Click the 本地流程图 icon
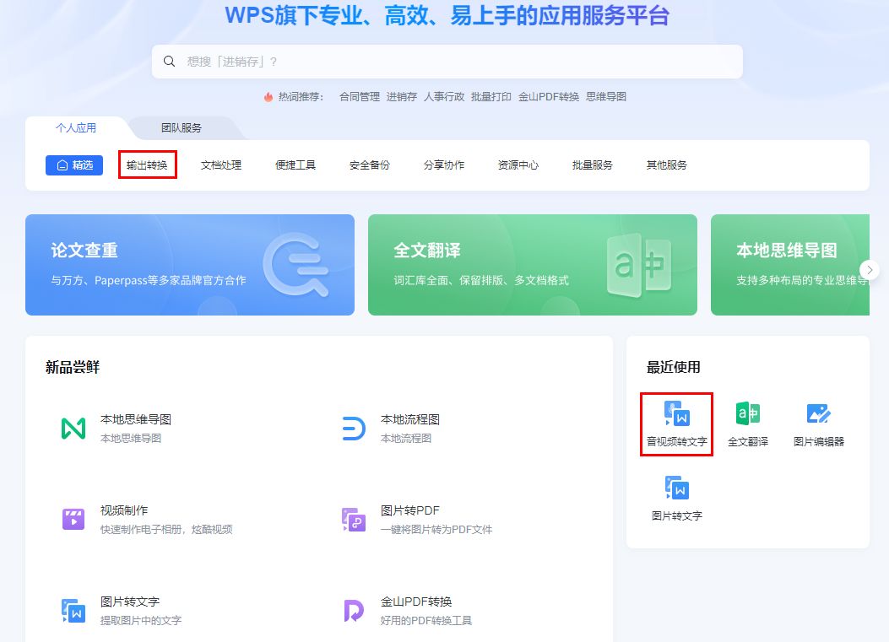Screen dimensions: 889x642 (354, 429)
